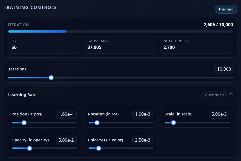
Task: Click the GAUSSIANS stat card
Action: pos(120,44)
